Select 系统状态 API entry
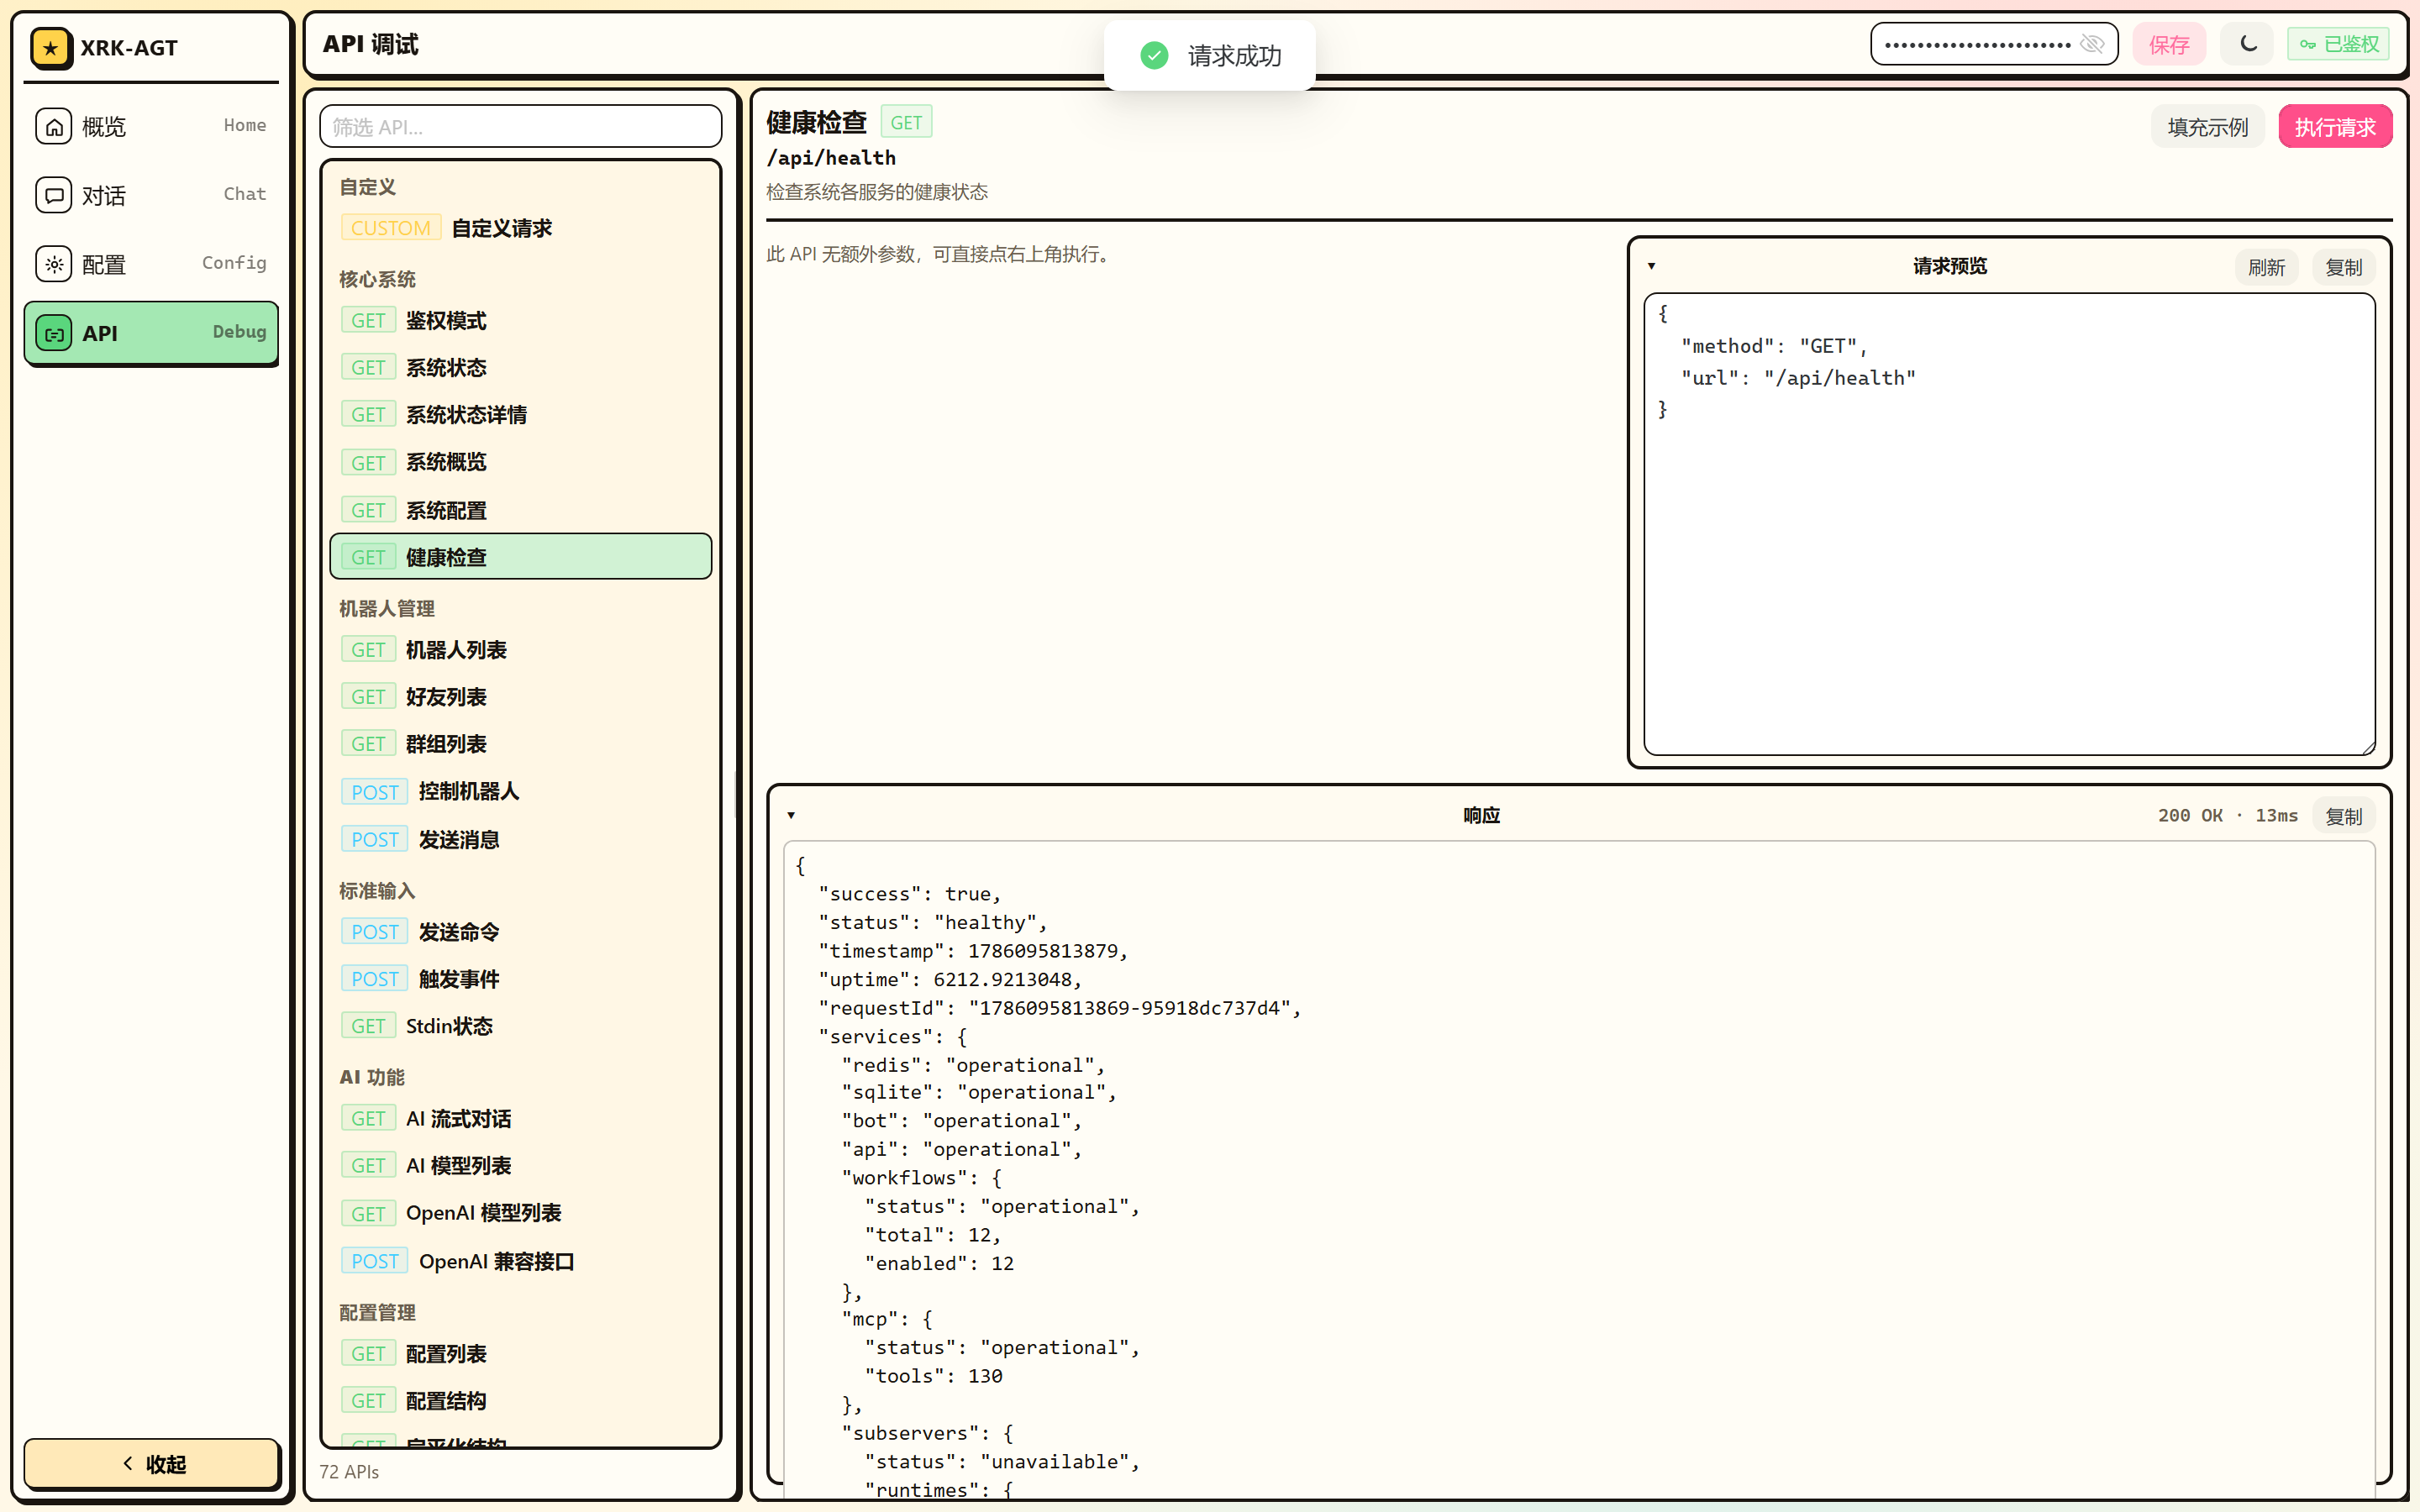Screen dimensions: 2420x1512 point(520,367)
